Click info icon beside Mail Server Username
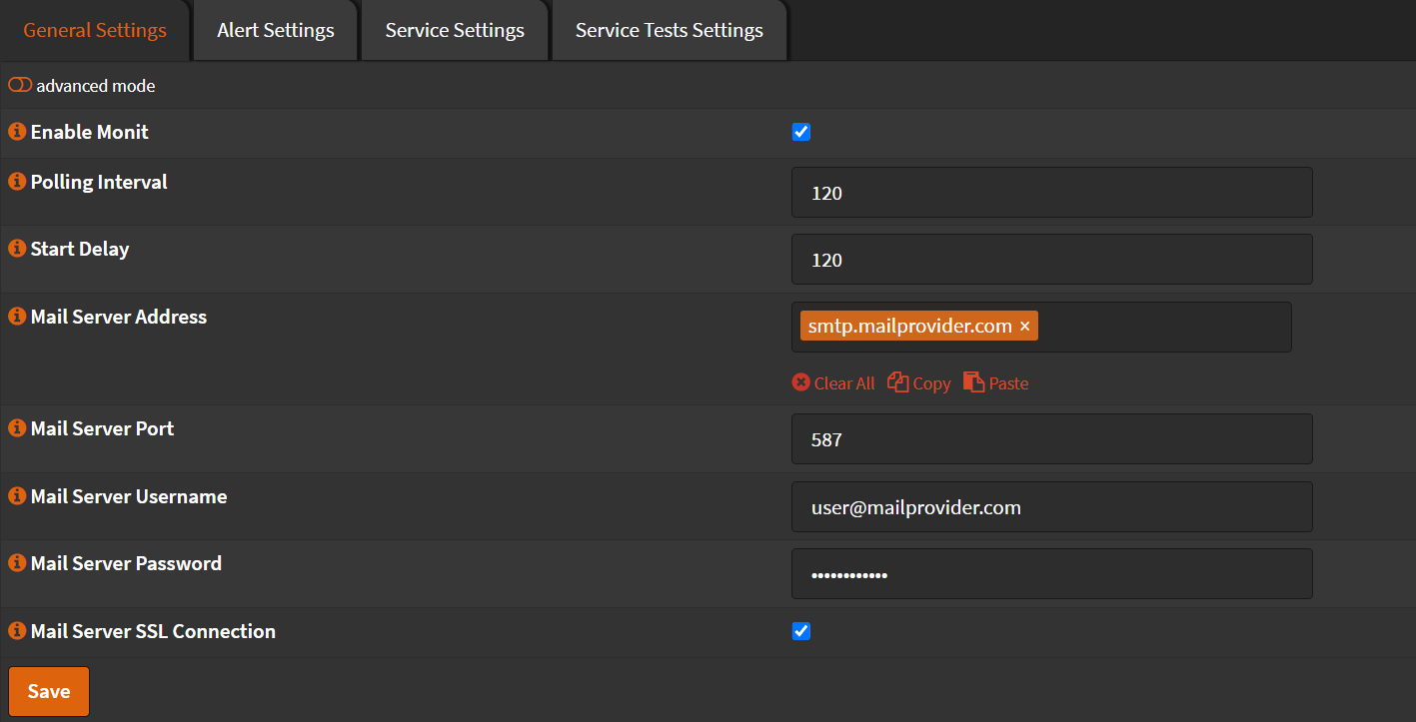The height and width of the screenshot is (722, 1416). [17, 496]
